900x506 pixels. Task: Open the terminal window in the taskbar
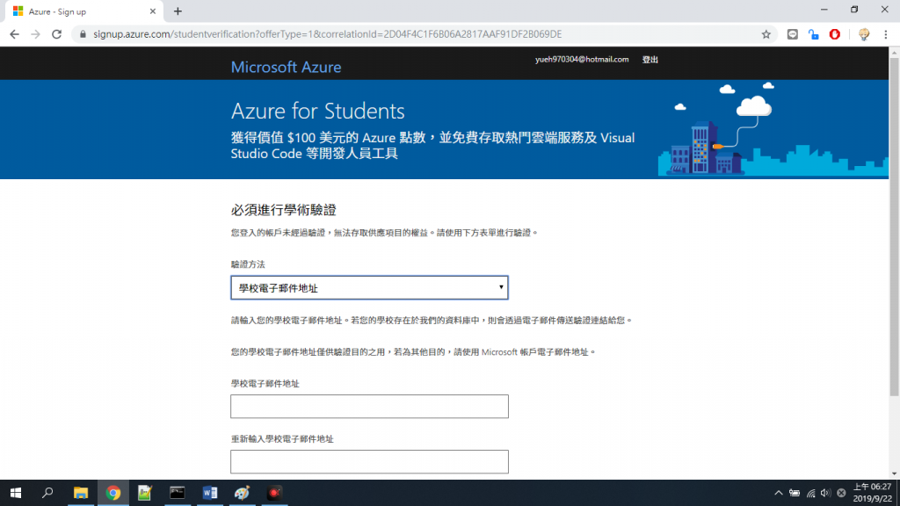click(178, 493)
